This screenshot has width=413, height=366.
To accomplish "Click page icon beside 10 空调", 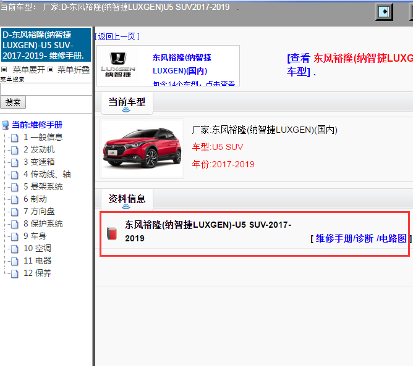I will click(15, 249).
